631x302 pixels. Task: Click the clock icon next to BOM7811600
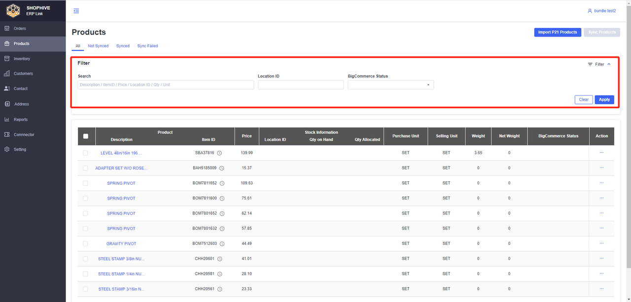(x=222, y=199)
